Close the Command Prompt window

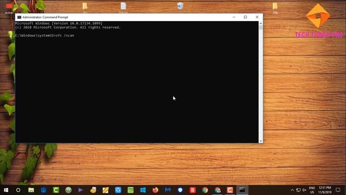[x=257, y=17]
